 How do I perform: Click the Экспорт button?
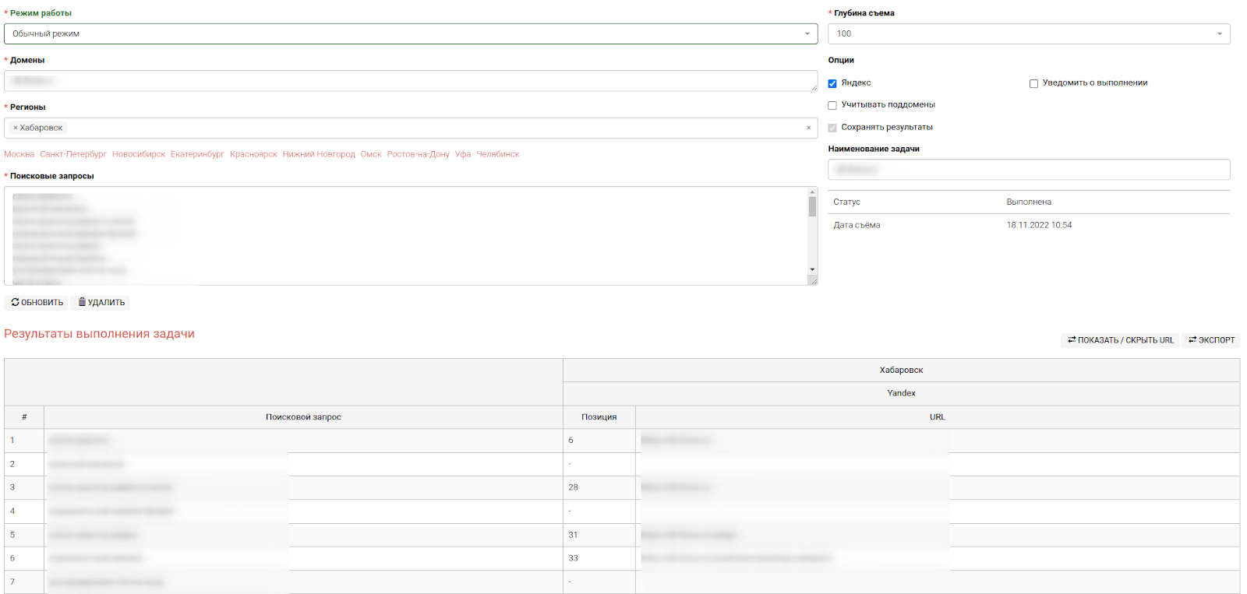click(1211, 340)
